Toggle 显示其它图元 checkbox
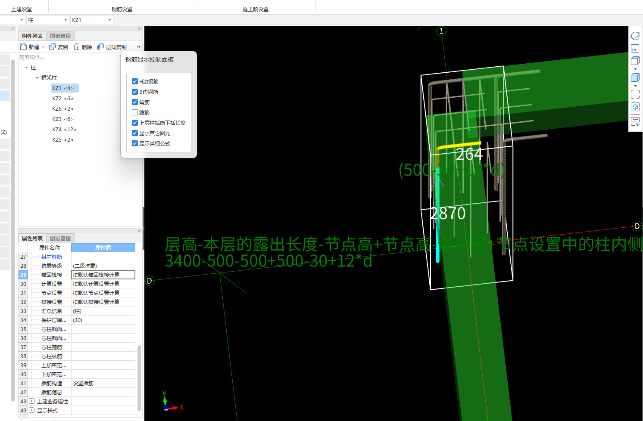 135,133
